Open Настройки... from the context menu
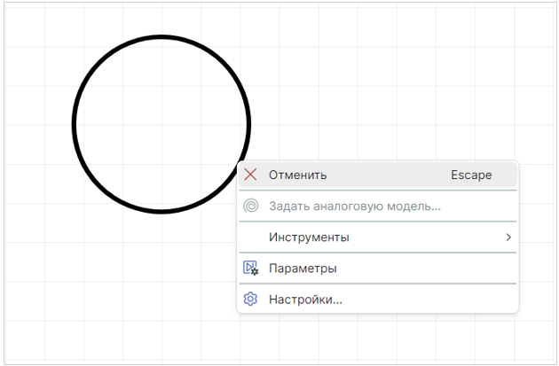559x366 pixels. point(377,299)
